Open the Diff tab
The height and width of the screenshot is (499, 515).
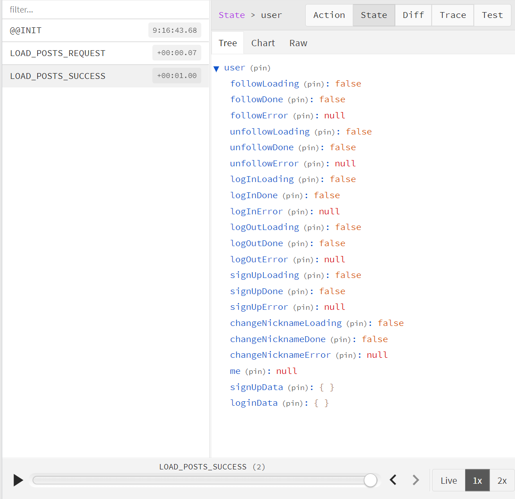tap(413, 15)
